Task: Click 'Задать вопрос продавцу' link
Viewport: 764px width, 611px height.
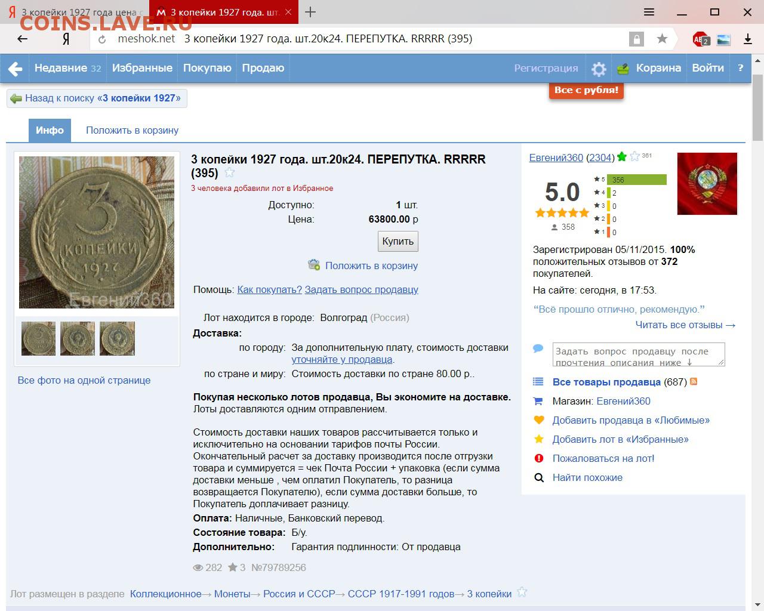Action: [x=361, y=289]
